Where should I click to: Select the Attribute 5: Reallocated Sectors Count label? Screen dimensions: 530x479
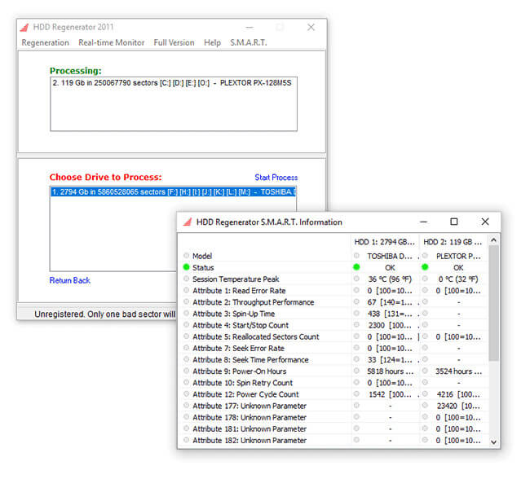256,336
